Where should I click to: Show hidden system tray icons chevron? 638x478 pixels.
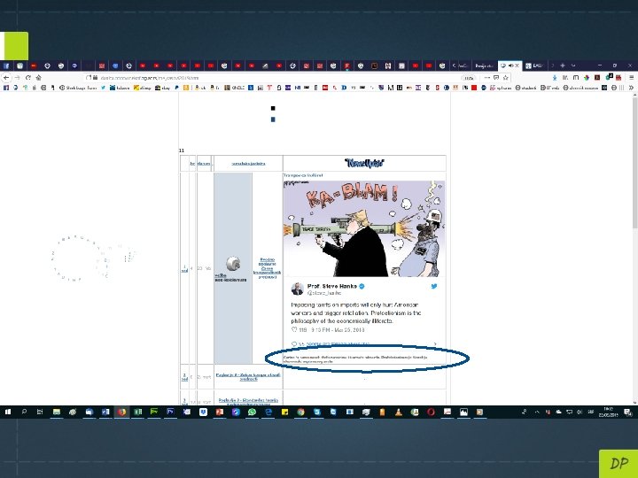point(537,412)
